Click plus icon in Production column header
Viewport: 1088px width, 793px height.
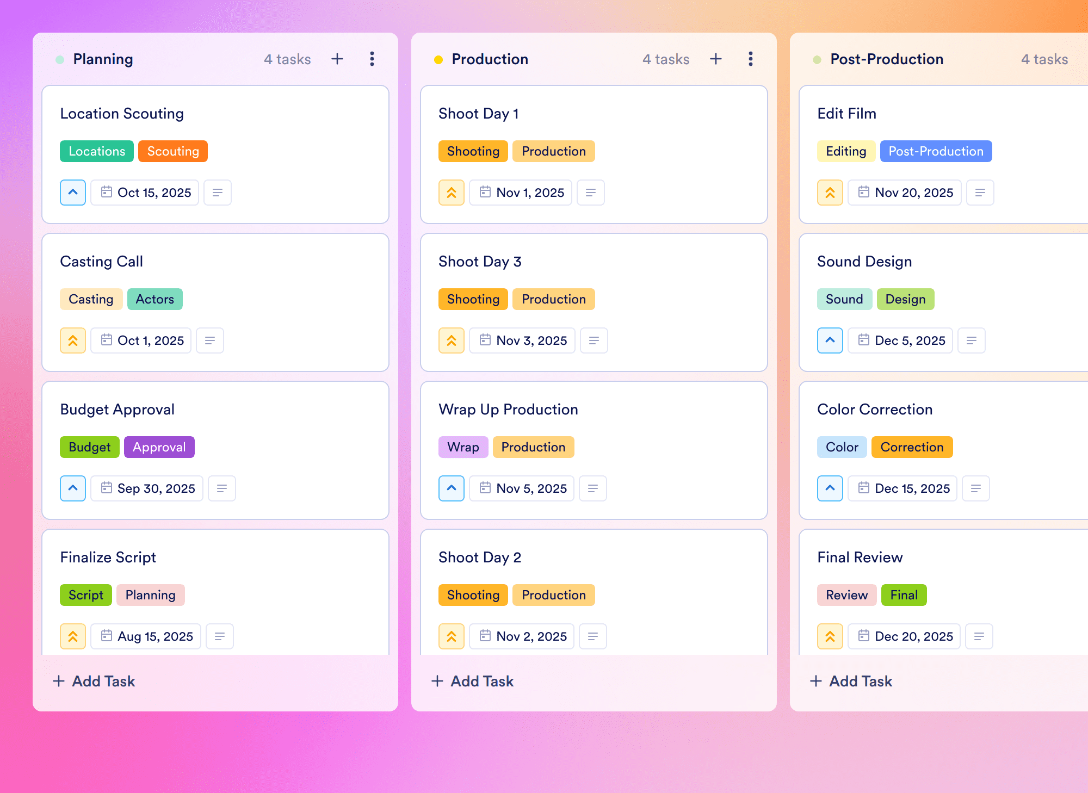coord(716,59)
